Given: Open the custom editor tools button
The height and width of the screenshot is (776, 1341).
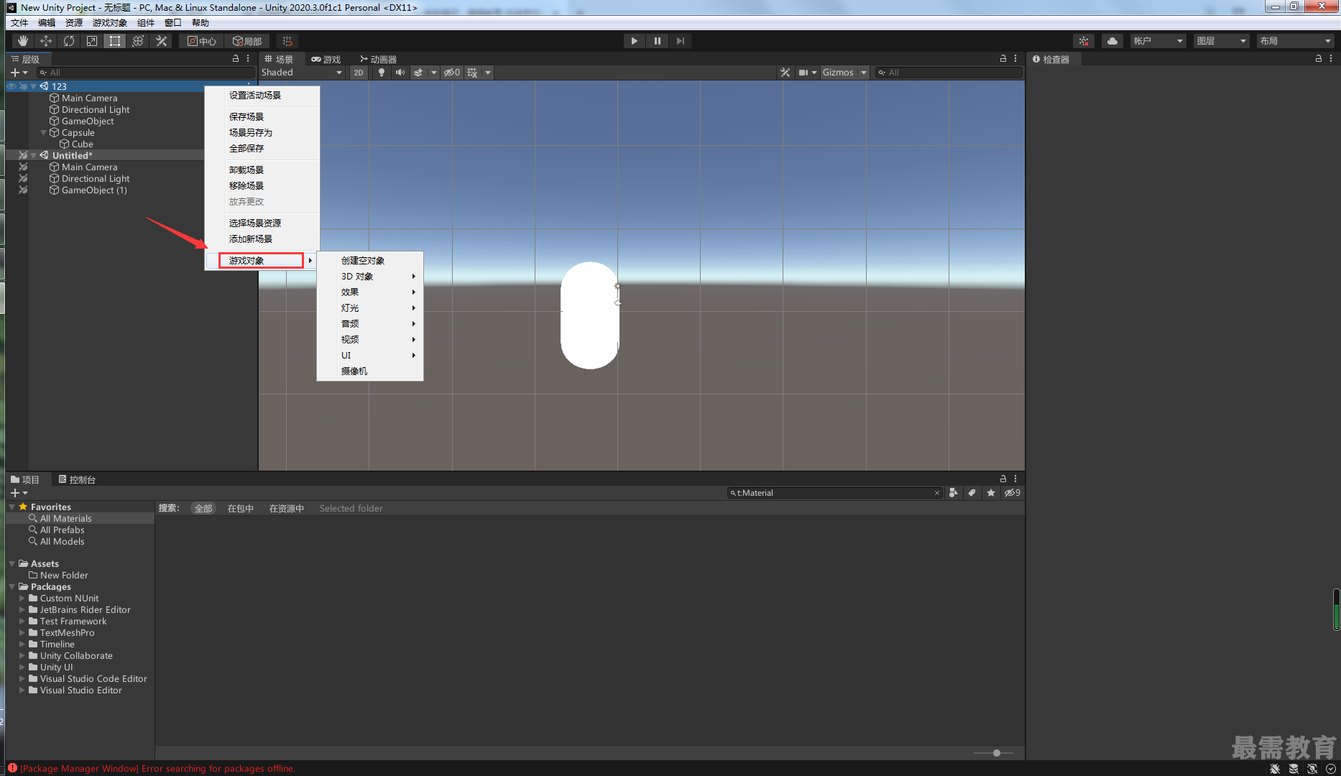Looking at the screenshot, I should [x=162, y=41].
